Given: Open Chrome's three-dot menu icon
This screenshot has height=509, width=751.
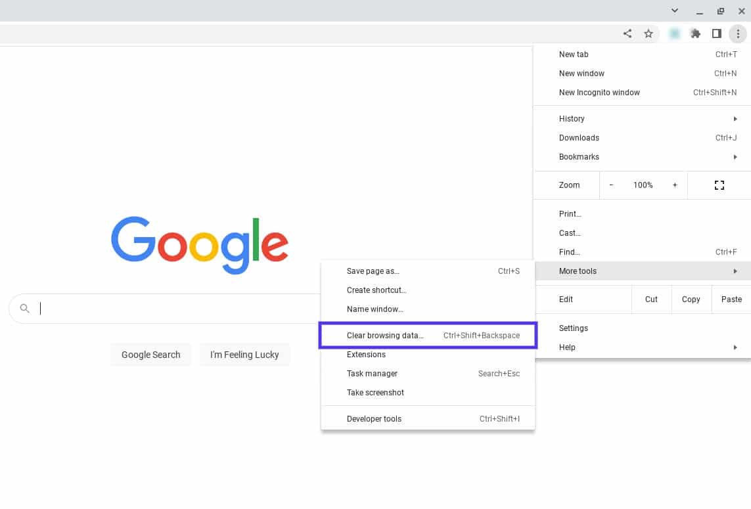Looking at the screenshot, I should pyautogui.click(x=738, y=33).
